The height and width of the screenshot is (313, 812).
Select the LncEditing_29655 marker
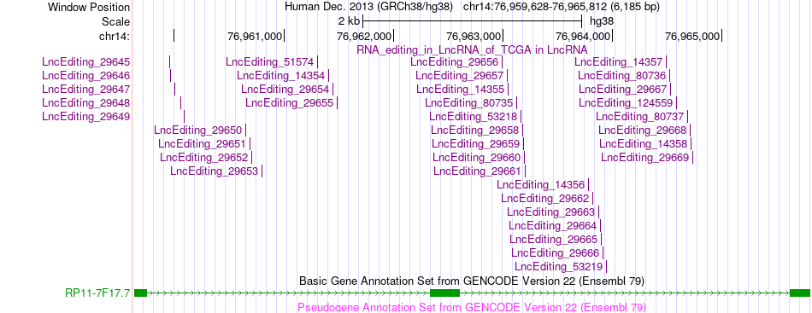(x=337, y=103)
